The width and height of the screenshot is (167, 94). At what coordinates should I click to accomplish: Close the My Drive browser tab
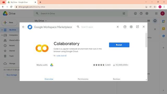coord(35,2)
